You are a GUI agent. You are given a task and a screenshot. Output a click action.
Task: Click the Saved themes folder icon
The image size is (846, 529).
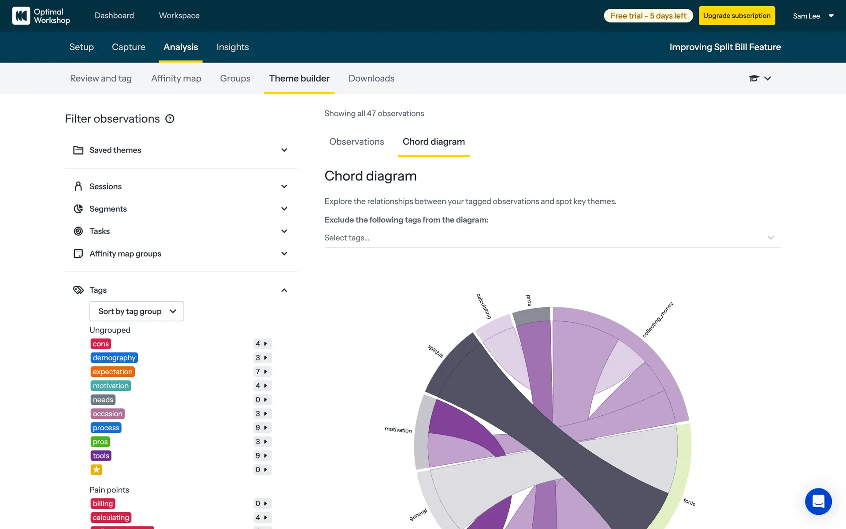coord(78,150)
